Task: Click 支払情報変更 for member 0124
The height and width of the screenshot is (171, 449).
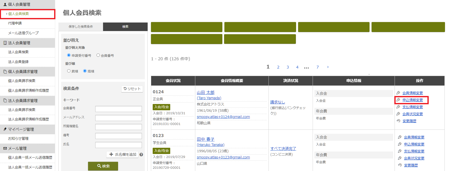Action: click(x=413, y=107)
